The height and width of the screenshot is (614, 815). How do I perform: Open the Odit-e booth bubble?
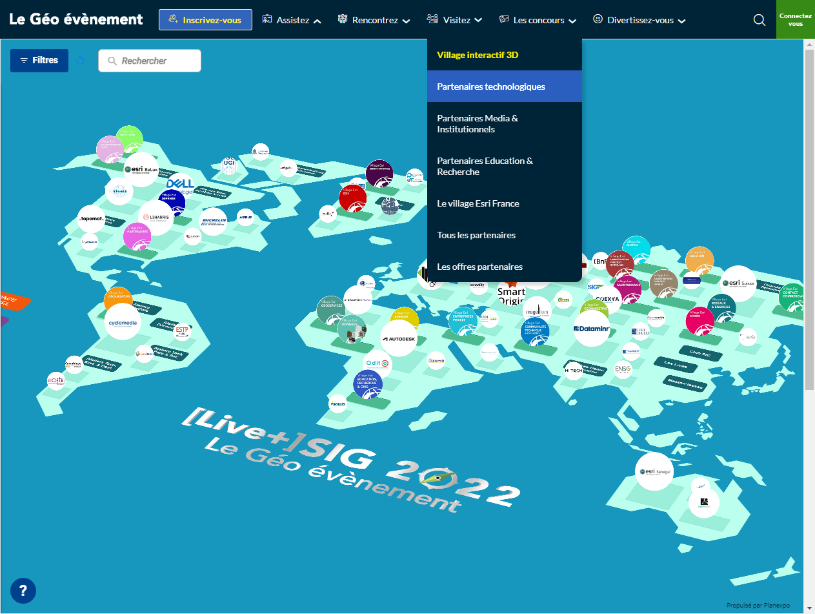click(376, 365)
